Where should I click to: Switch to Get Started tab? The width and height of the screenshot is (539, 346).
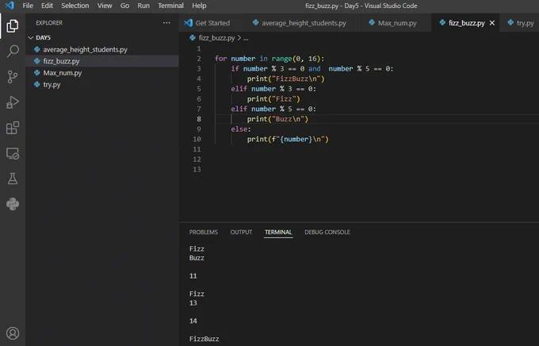point(212,23)
